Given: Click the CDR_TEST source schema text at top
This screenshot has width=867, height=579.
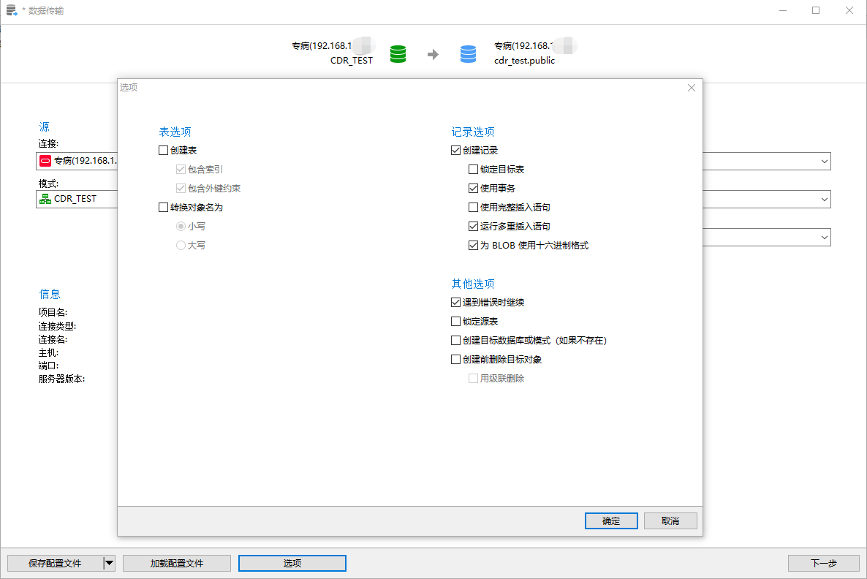Looking at the screenshot, I should (x=352, y=60).
